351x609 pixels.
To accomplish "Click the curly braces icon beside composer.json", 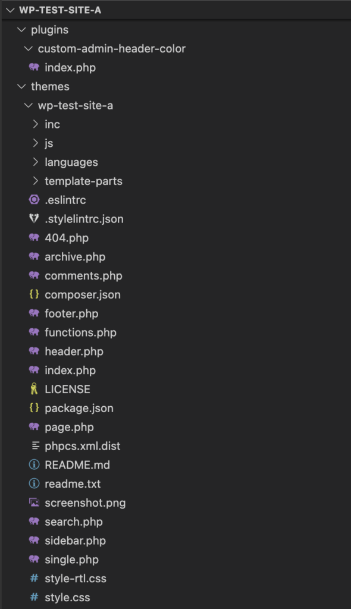I will (34, 294).
